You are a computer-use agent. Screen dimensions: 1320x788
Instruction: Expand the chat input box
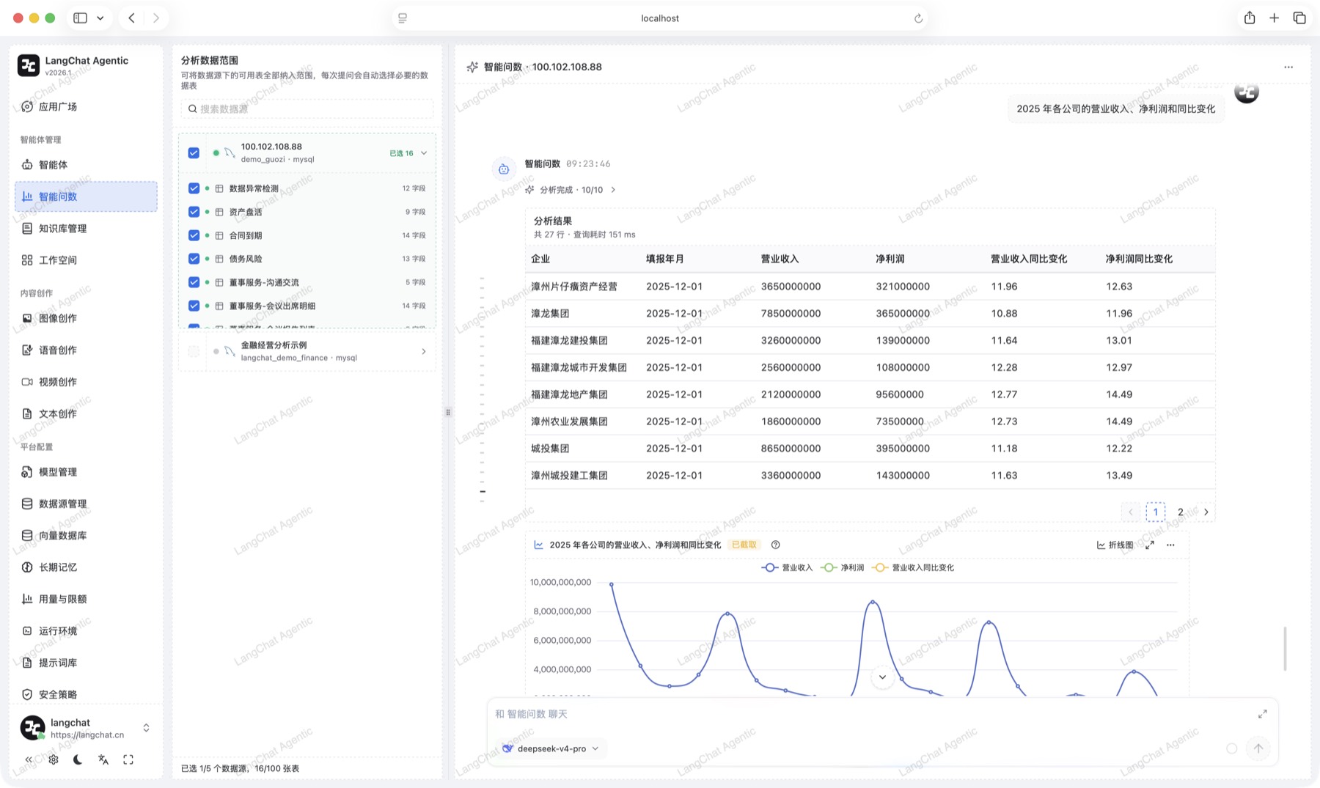click(x=1262, y=714)
